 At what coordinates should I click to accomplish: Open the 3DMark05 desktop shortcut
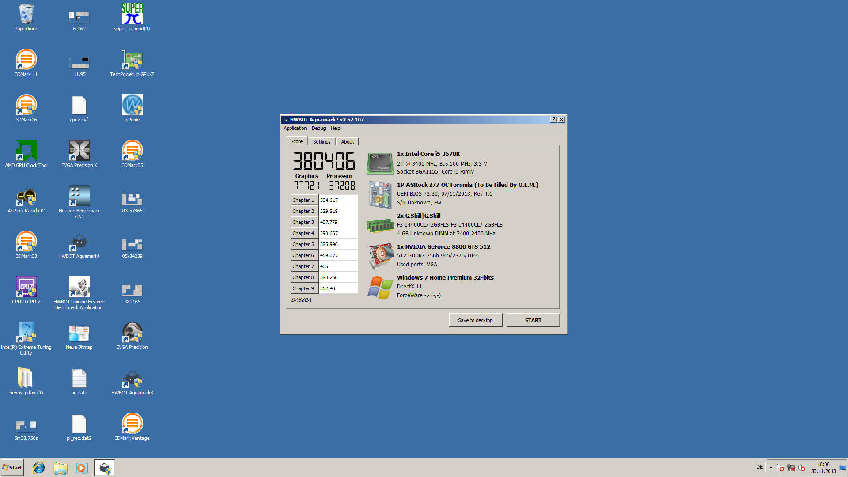(132, 154)
